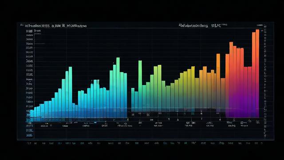Click the small icon before the chart title

[22, 25]
